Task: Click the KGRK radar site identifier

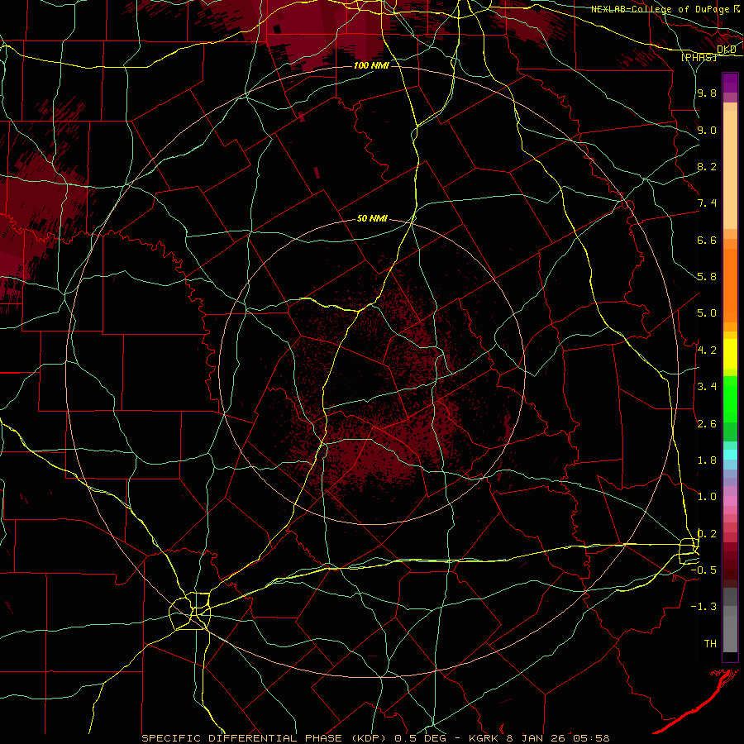Action: tap(484, 738)
